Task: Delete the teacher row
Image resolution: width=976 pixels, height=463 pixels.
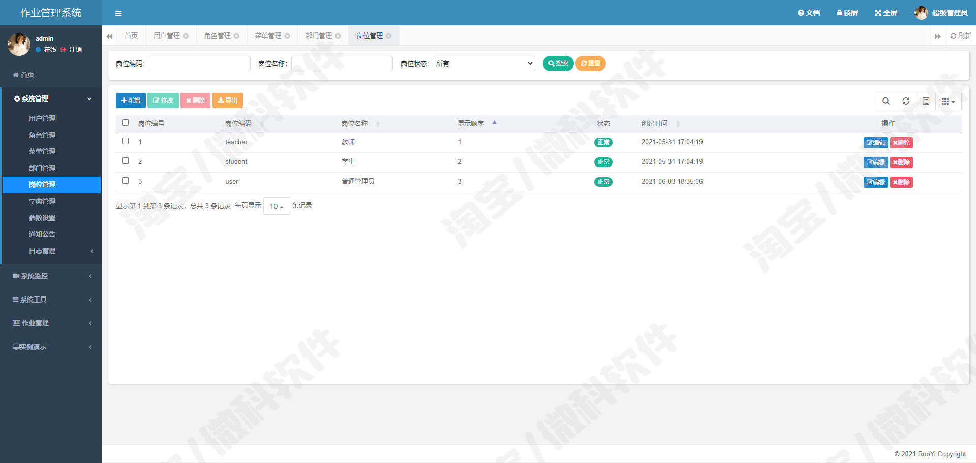Action: pyautogui.click(x=901, y=143)
